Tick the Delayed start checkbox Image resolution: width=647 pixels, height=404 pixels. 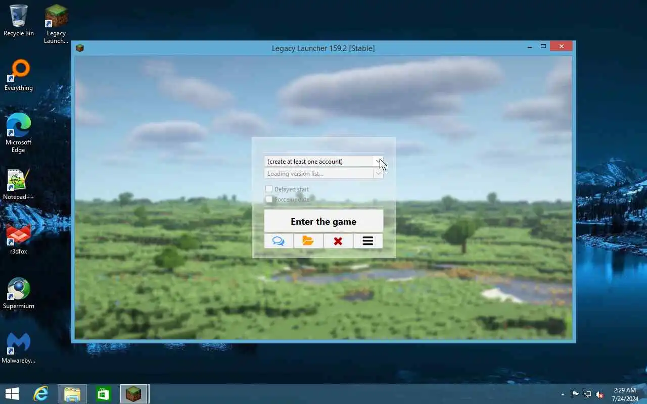(269, 189)
